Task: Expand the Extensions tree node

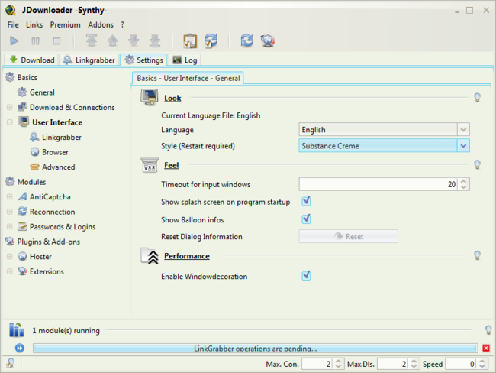Action: pos(9,271)
